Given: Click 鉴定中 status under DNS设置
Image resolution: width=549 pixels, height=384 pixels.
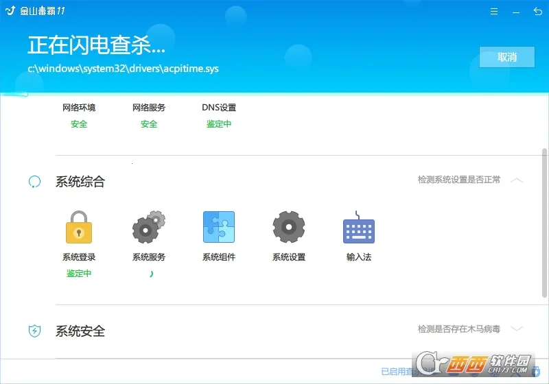Looking at the screenshot, I should pyautogui.click(x=219, y=124).
